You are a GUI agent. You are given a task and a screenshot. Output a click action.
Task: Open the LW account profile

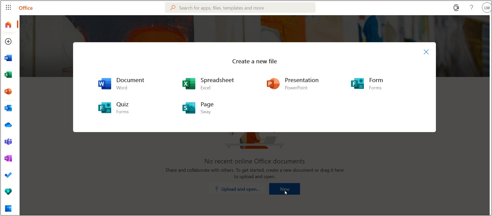[486, 8]
